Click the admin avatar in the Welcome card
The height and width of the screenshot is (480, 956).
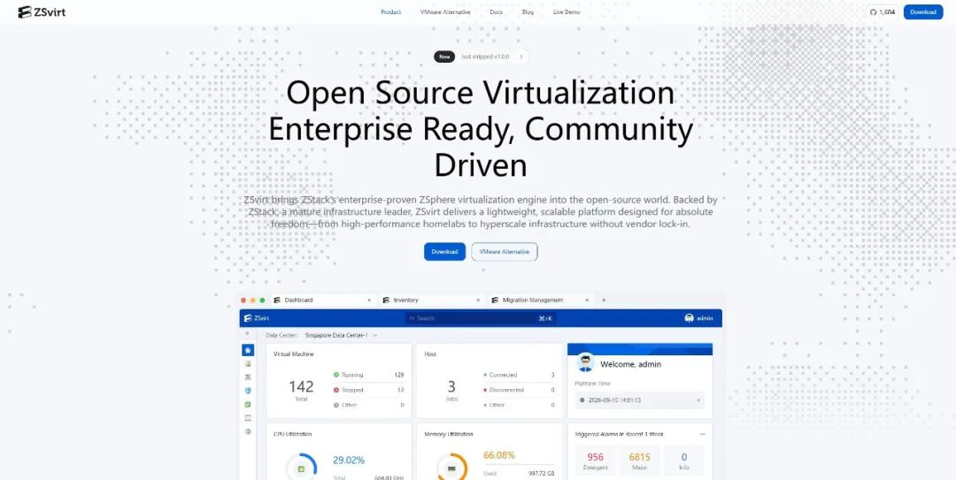[x=585, y=363]
